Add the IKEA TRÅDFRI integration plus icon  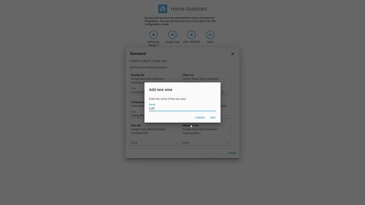coord(192,35)
